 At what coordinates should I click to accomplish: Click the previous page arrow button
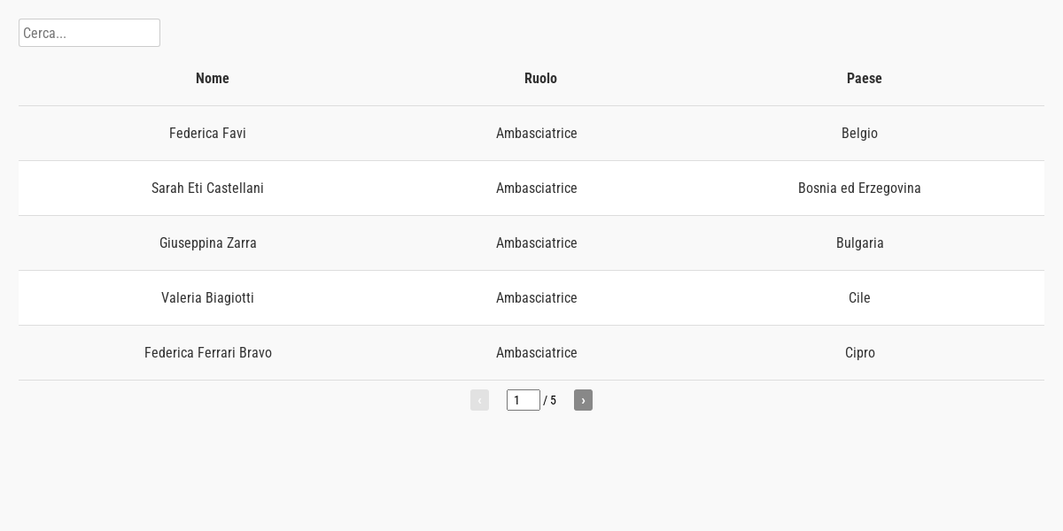point(479,400)
